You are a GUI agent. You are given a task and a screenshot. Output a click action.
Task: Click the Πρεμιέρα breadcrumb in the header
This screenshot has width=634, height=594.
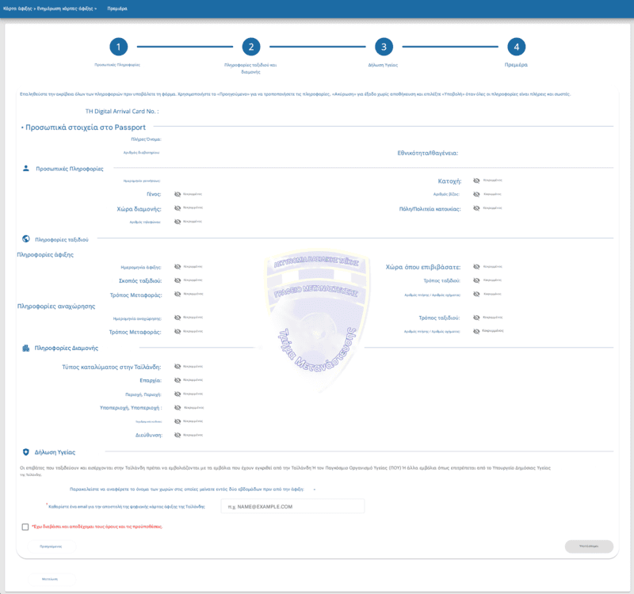point(117,9)
